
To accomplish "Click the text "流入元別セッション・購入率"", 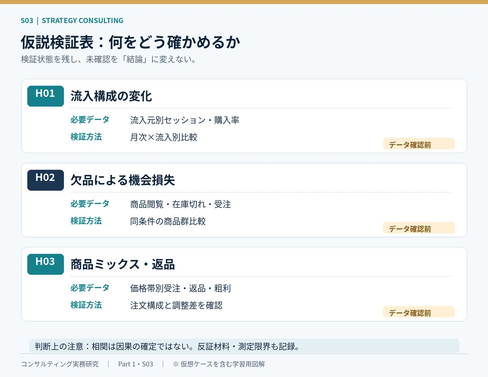I will tap(185, 120).
